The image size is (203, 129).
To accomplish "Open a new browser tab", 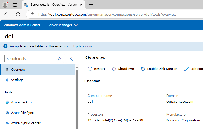I will click(91, 5).
